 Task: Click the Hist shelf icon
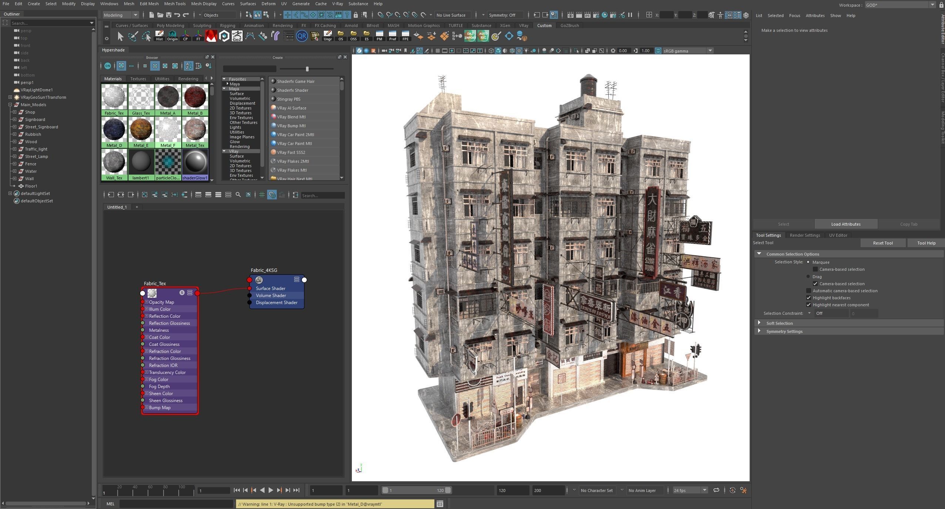[x=159, y=36]
